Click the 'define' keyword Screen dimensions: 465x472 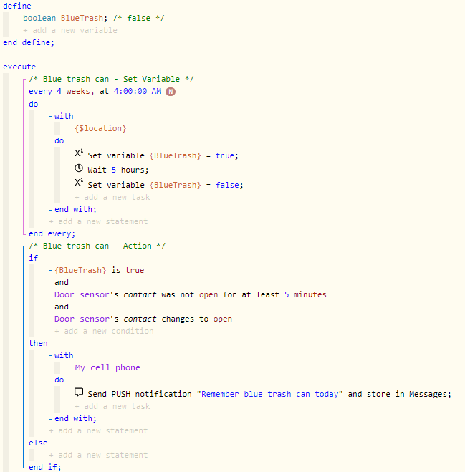[17, 6]
